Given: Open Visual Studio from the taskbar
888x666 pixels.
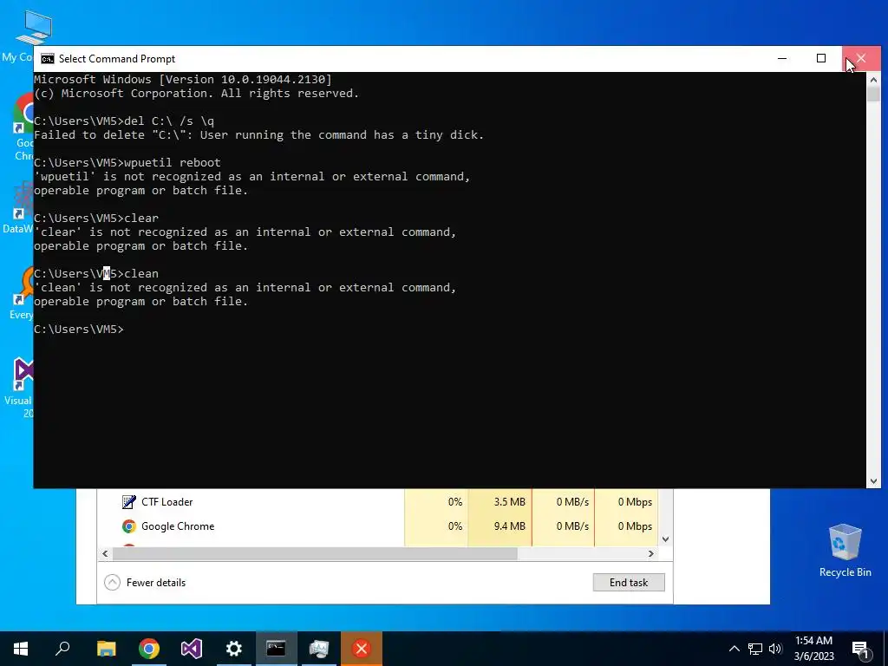Looking at the screenshot, I should tap(192, 649).
